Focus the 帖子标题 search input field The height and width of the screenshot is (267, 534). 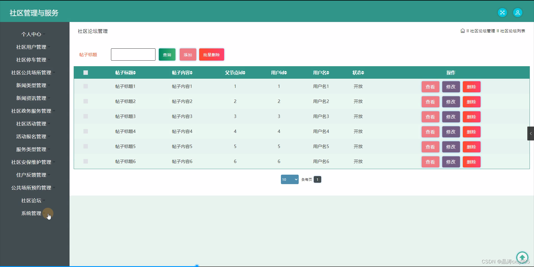click(x=133, y=55)
